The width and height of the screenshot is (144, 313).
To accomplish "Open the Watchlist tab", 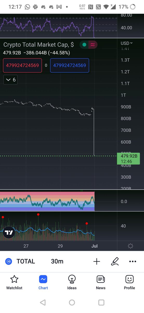I will [14, 282].
